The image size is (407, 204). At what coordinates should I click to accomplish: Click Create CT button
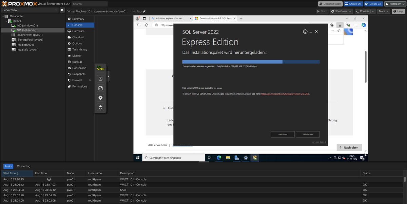click(x=373, y=4)
